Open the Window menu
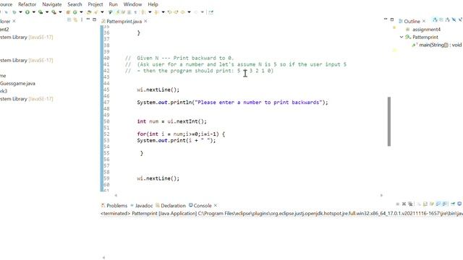 [132, 4]
